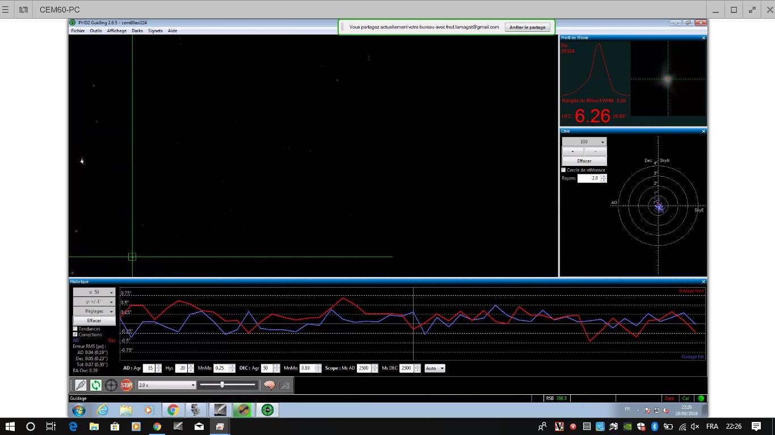Open the remote Windows 7 Start orb
The height and width of the screenshot is (435, 775).
[x=79, y=410]
